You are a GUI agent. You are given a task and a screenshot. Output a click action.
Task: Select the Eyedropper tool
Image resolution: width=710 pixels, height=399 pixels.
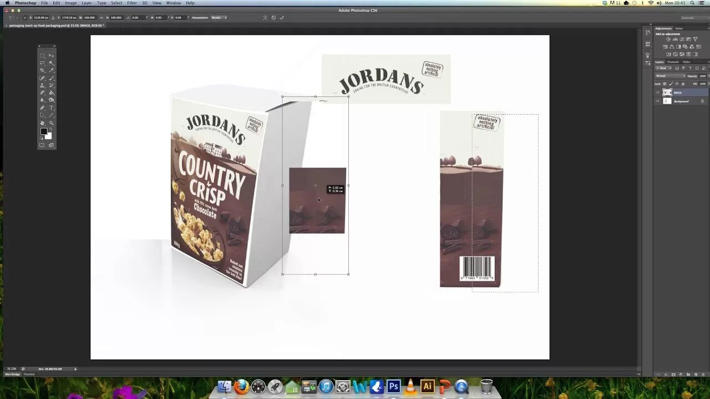[x=52, y=70]
